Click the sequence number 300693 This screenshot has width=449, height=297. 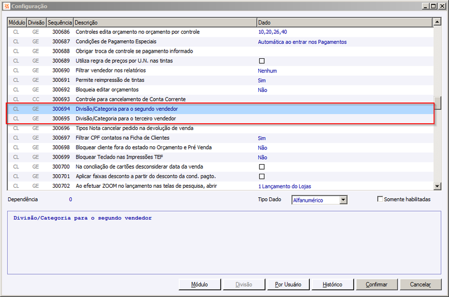click(x=61, y=99)
